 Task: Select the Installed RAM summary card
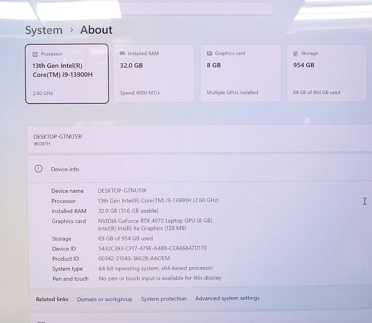click(154, 73)
